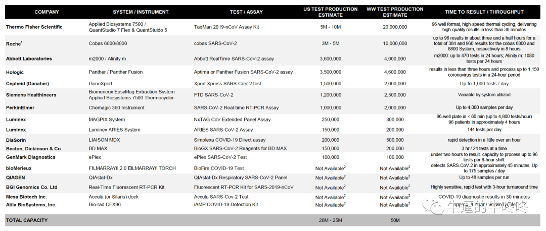The height and width of the screenshot is (231, 546).
Task: Select the Luminex cell beside ARIES System
Action: pyautogui.click(x=16, y=130)
